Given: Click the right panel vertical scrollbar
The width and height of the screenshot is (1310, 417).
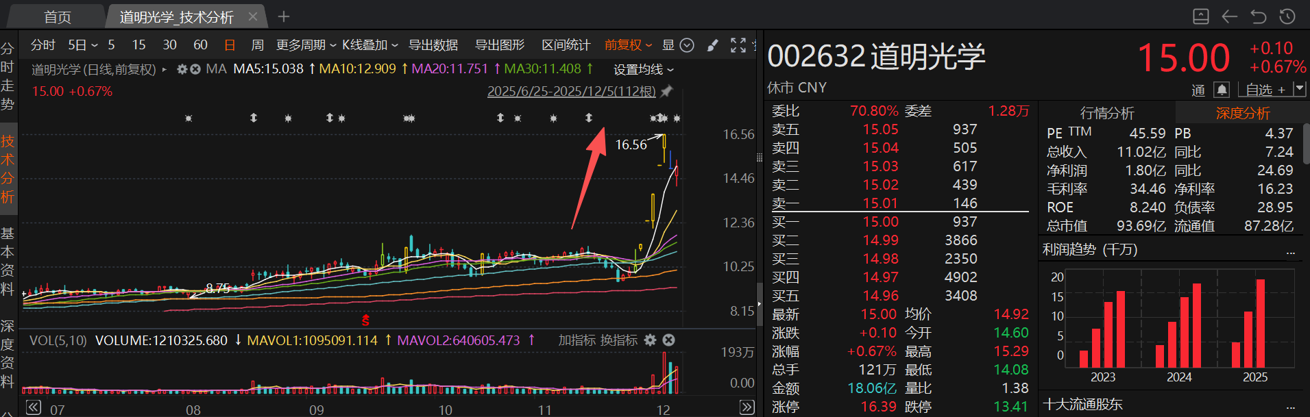Looking at the screenshot, I should pyautogui.click(x=1306, y=143).
